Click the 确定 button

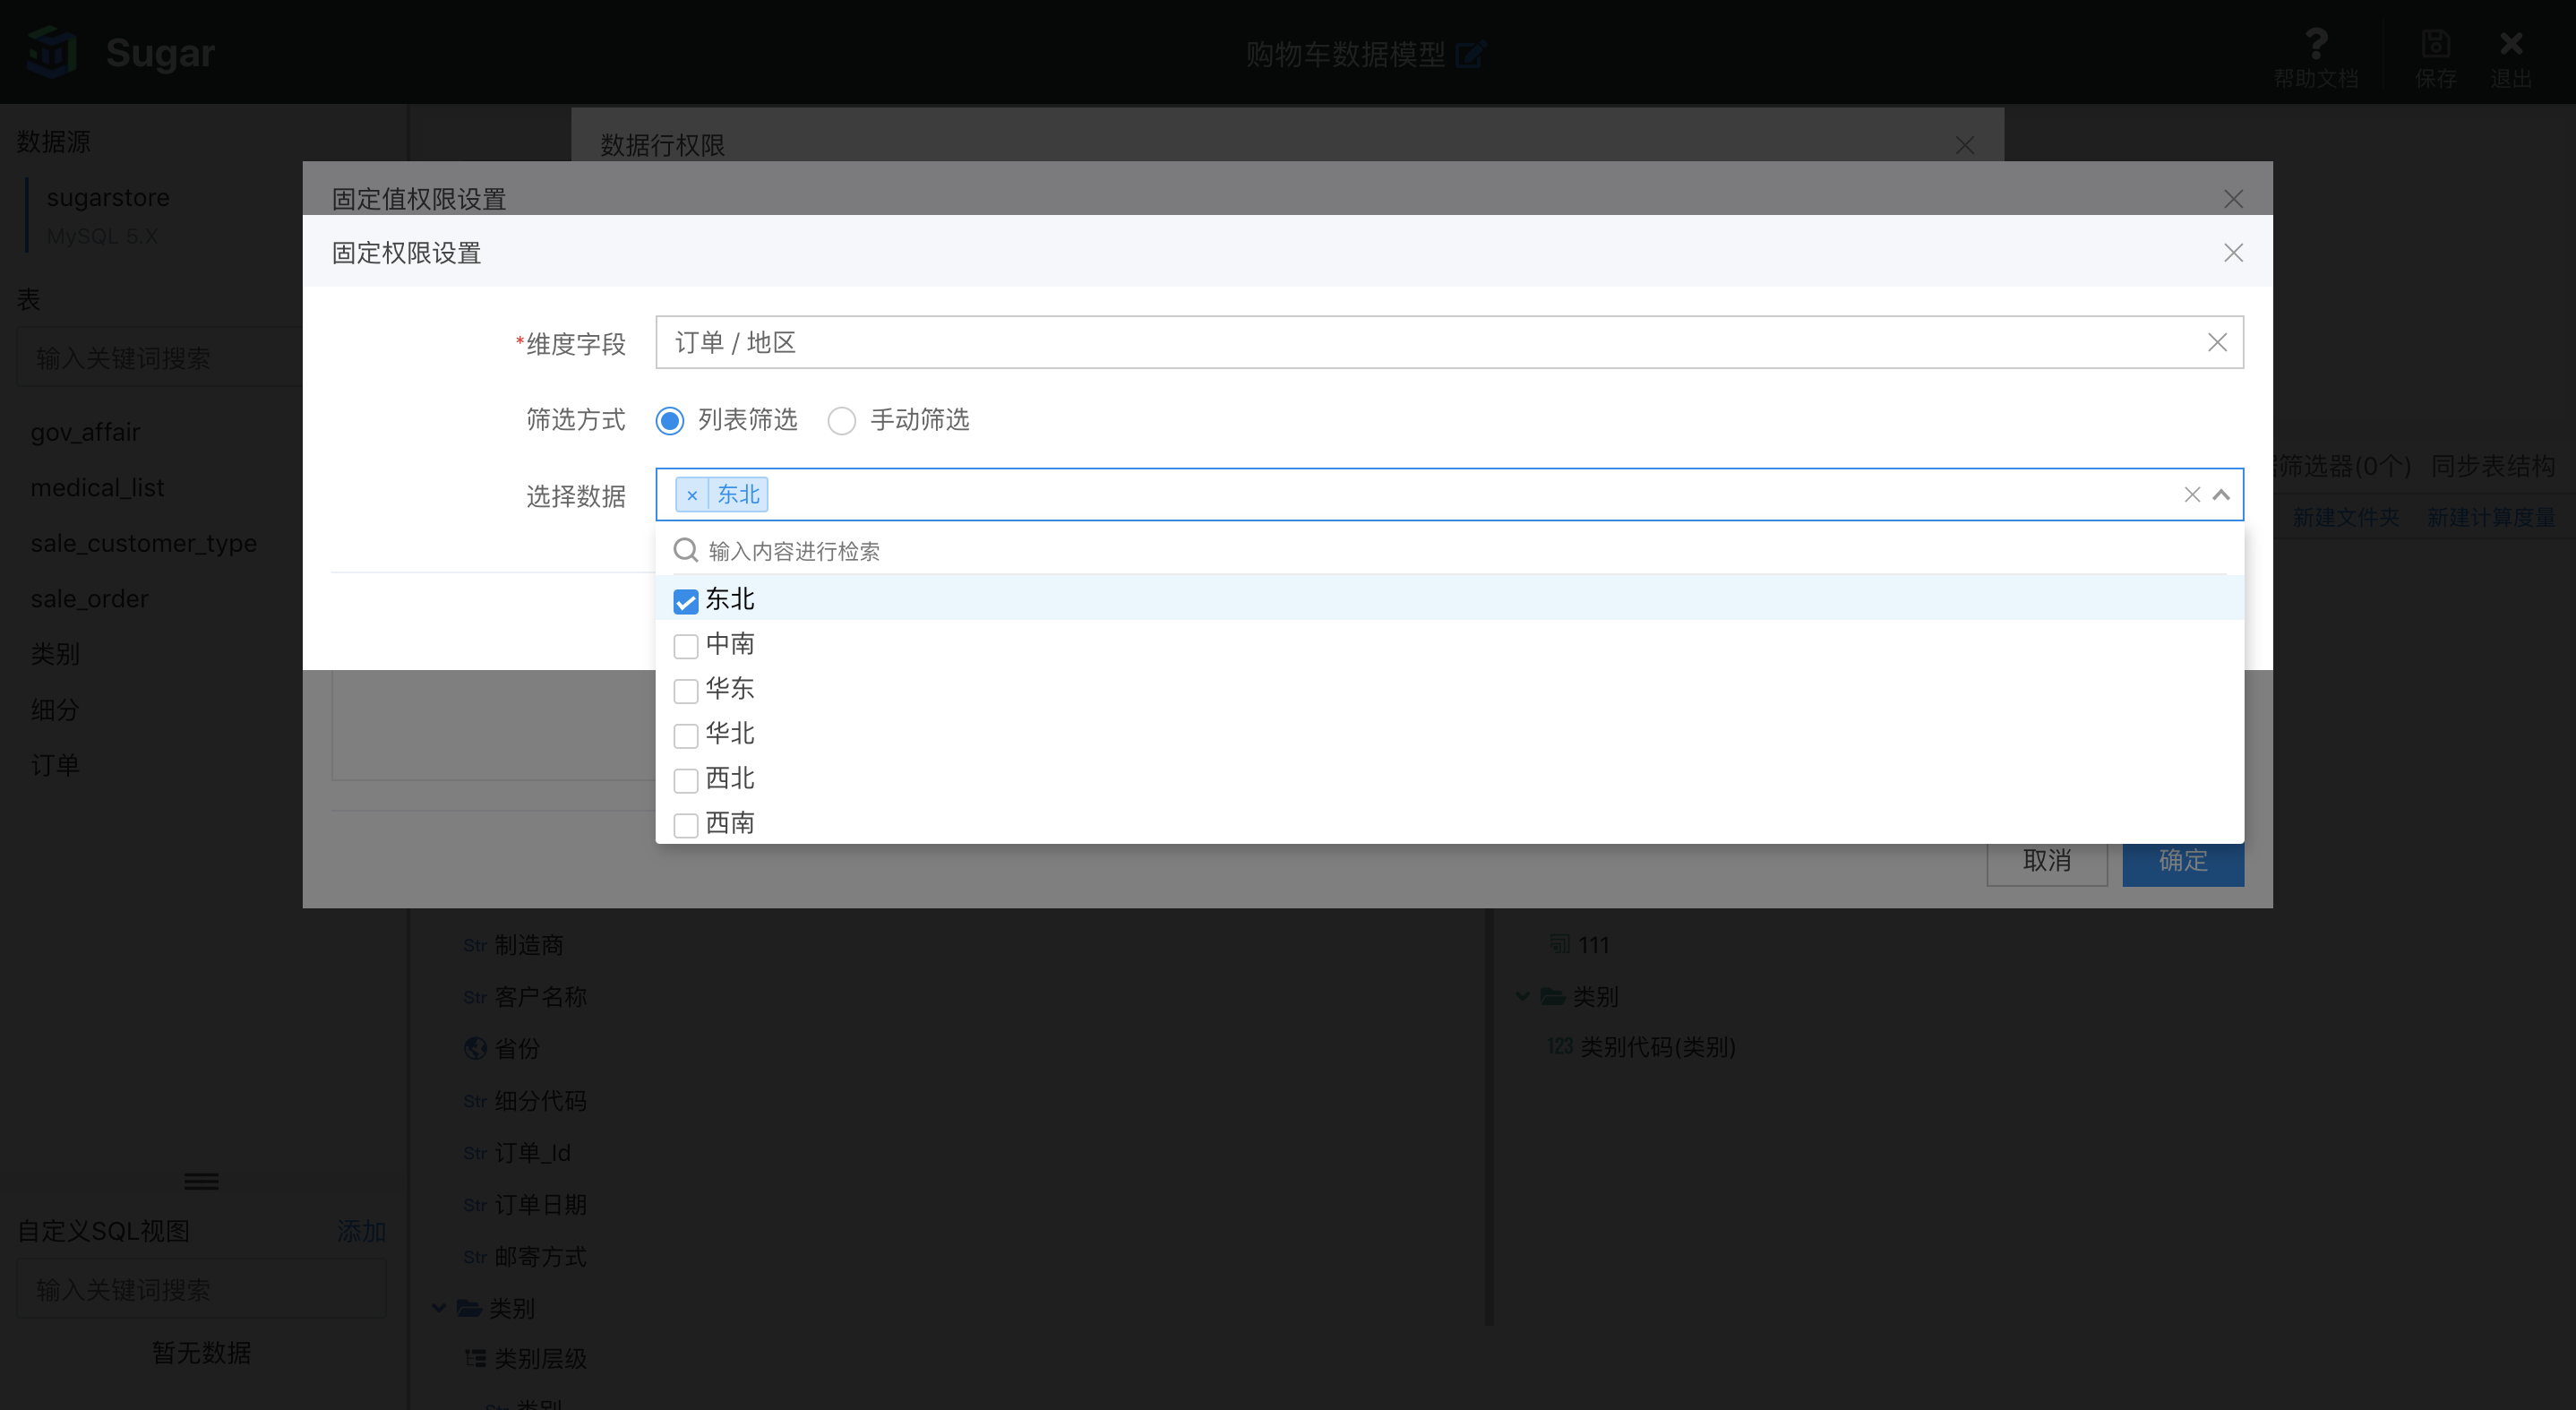2183,860
